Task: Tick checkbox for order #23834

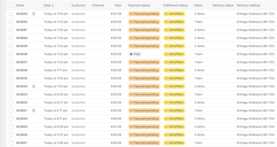Action: (x=11, y=86)
